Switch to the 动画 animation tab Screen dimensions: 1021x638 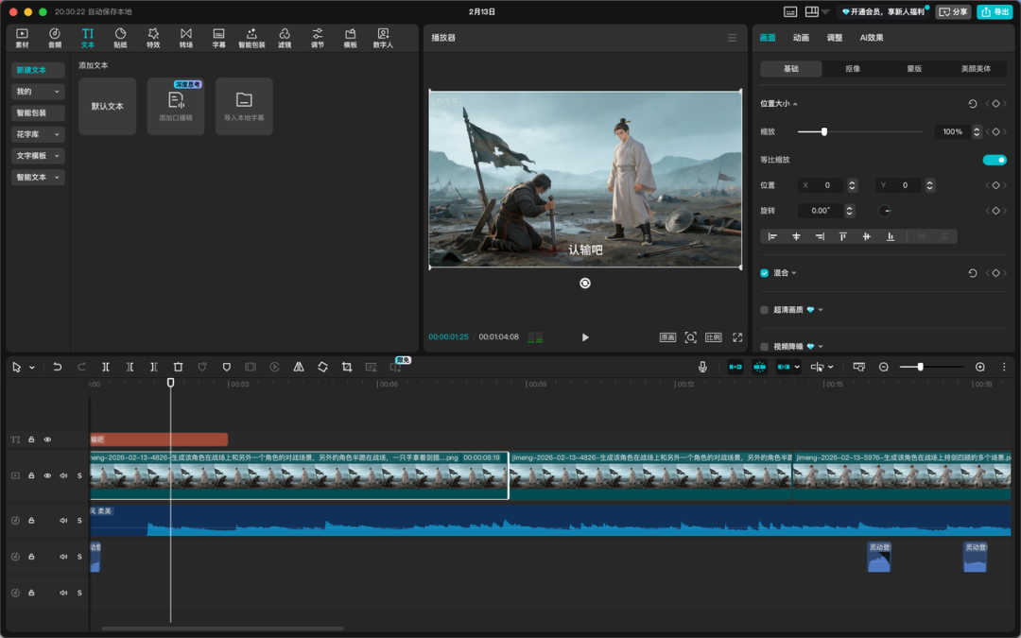pyautogui.click(x=801, y=38)
